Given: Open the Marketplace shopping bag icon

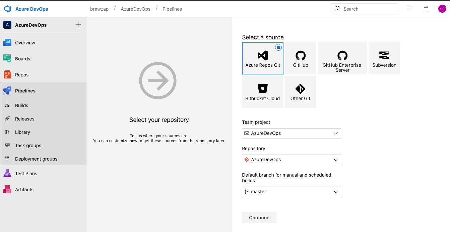Looking at the screenshot, I should [x=426, y=9].
